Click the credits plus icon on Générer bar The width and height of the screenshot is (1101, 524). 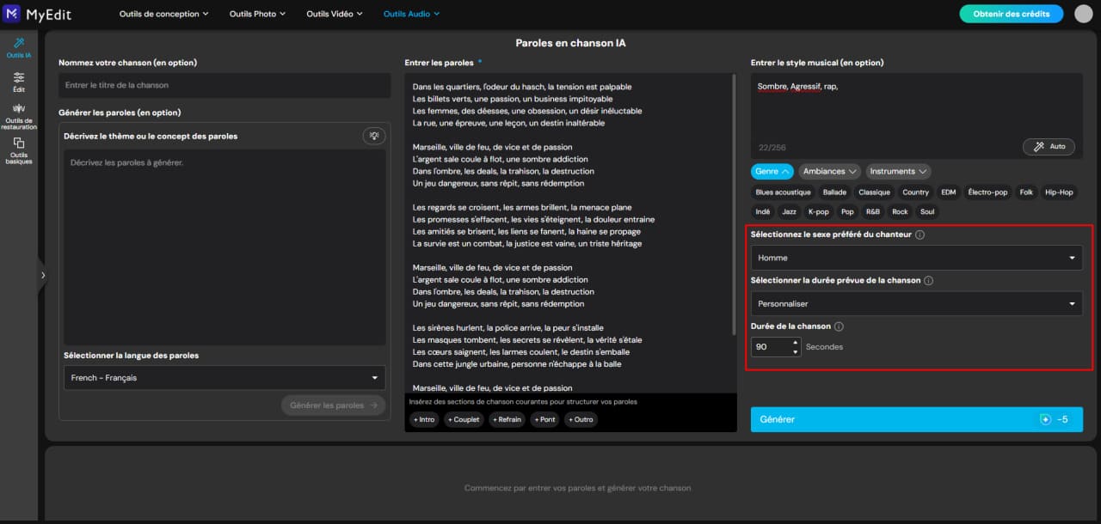point(1045,419)
